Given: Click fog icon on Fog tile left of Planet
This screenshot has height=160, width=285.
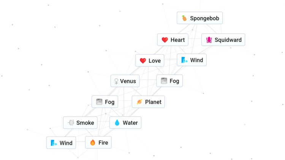Looking at the screenshot, I should click(99, 102).
